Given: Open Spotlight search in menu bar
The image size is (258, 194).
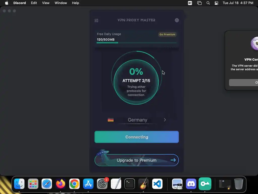Looking at the screenshot, I should tap(208, 3).
